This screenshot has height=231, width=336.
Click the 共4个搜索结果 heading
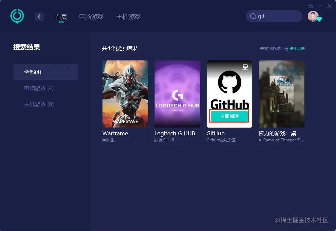[x=120, y=48]
